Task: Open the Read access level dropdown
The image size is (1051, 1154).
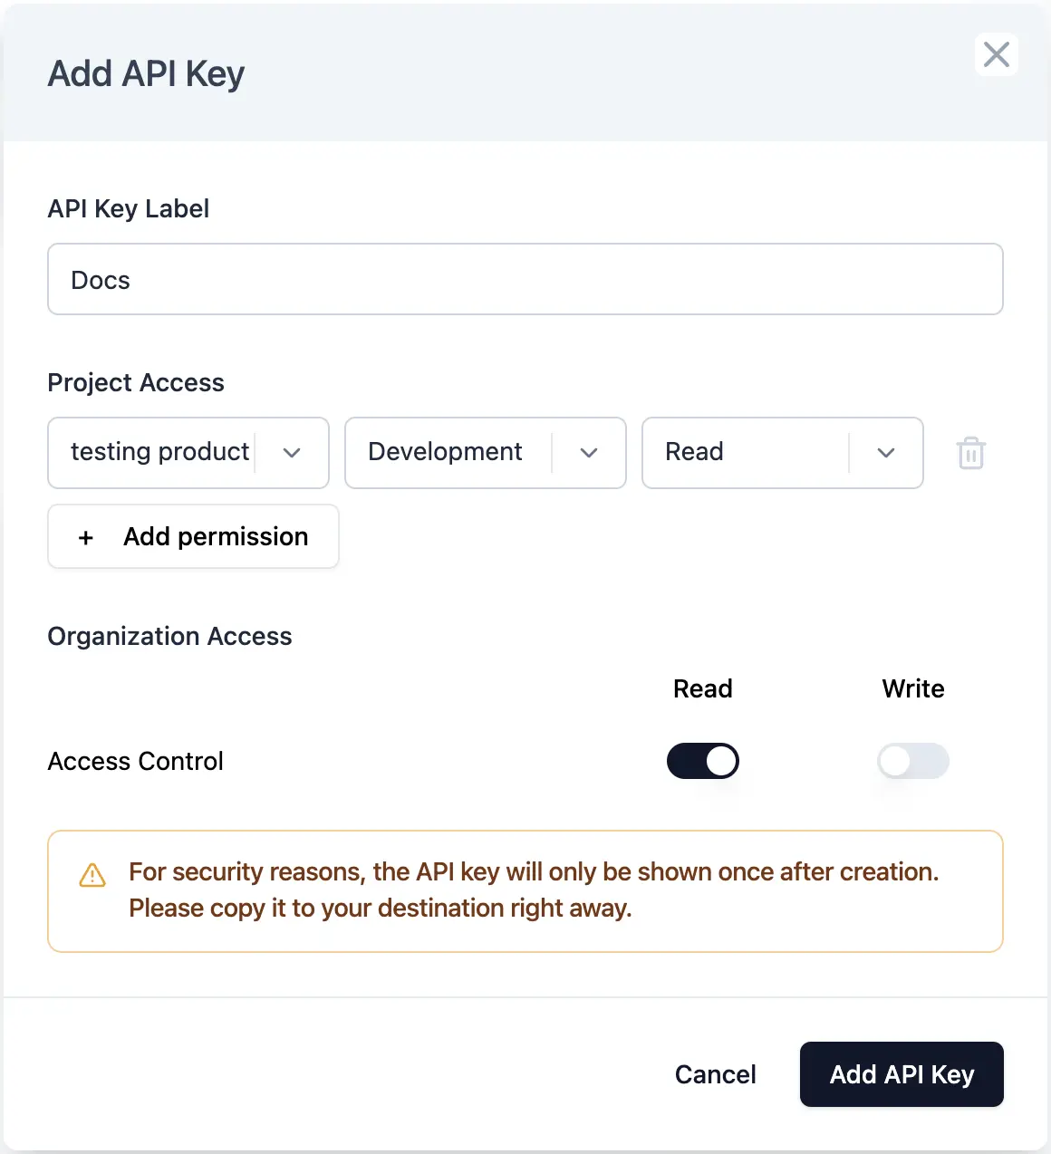Action: pos(743,452)
